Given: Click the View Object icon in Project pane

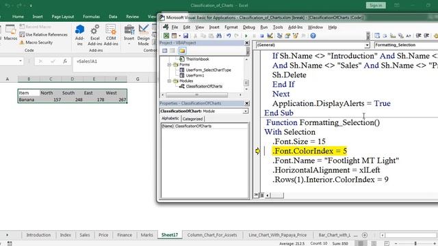Looking at the screenshot, I should [x=172, y=51].
